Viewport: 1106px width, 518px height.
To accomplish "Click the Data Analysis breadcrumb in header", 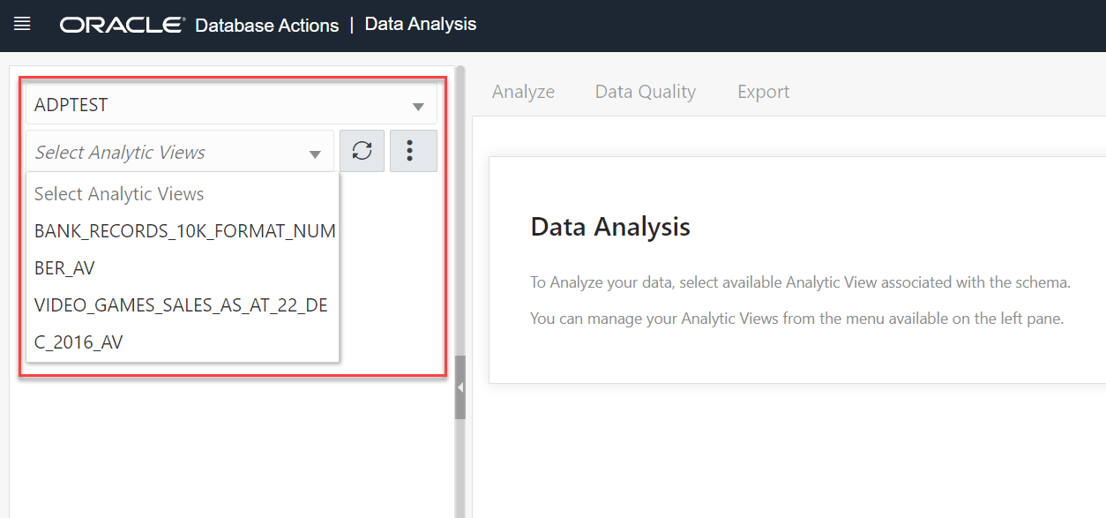I will [421, 25].
